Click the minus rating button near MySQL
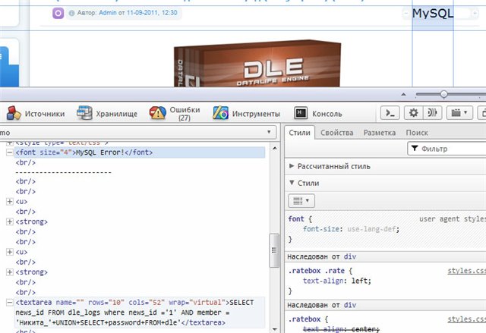486x333 pixels. (406, 14)
